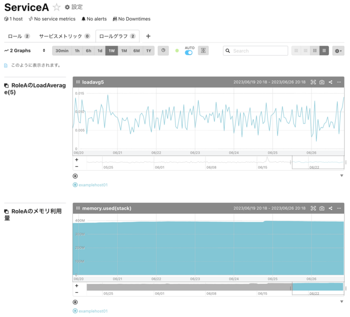Set time range to 30min
The height and width of the screenshot is (317, 350).
[62, 51]
